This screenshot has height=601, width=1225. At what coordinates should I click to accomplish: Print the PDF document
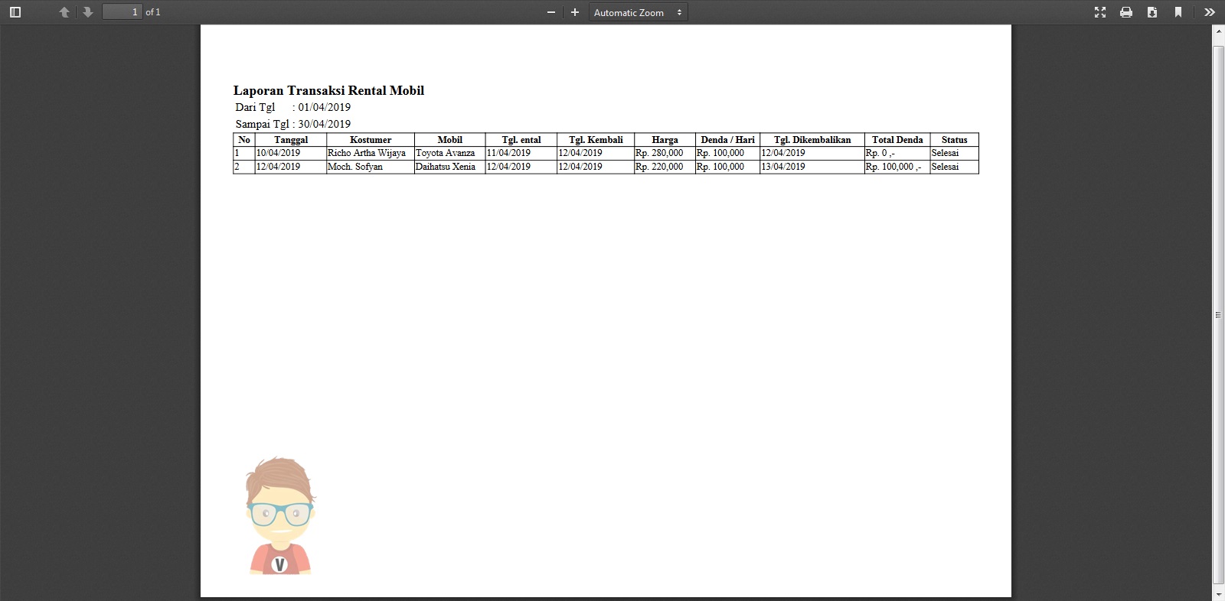click(x=1126, y=12)
